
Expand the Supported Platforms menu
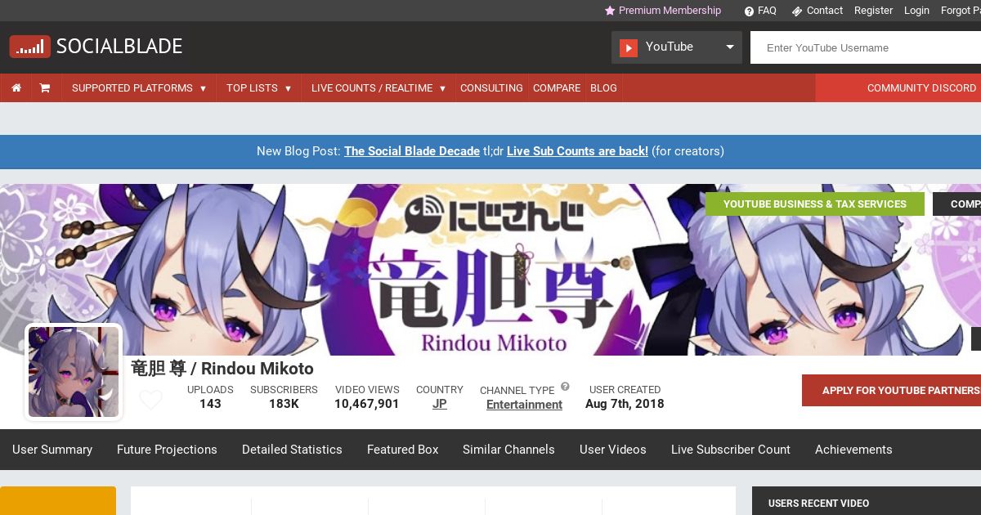(x=139, y=88)
